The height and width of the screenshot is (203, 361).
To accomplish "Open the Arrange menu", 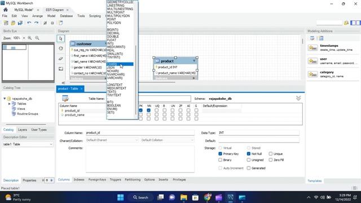I will [37, 16].
